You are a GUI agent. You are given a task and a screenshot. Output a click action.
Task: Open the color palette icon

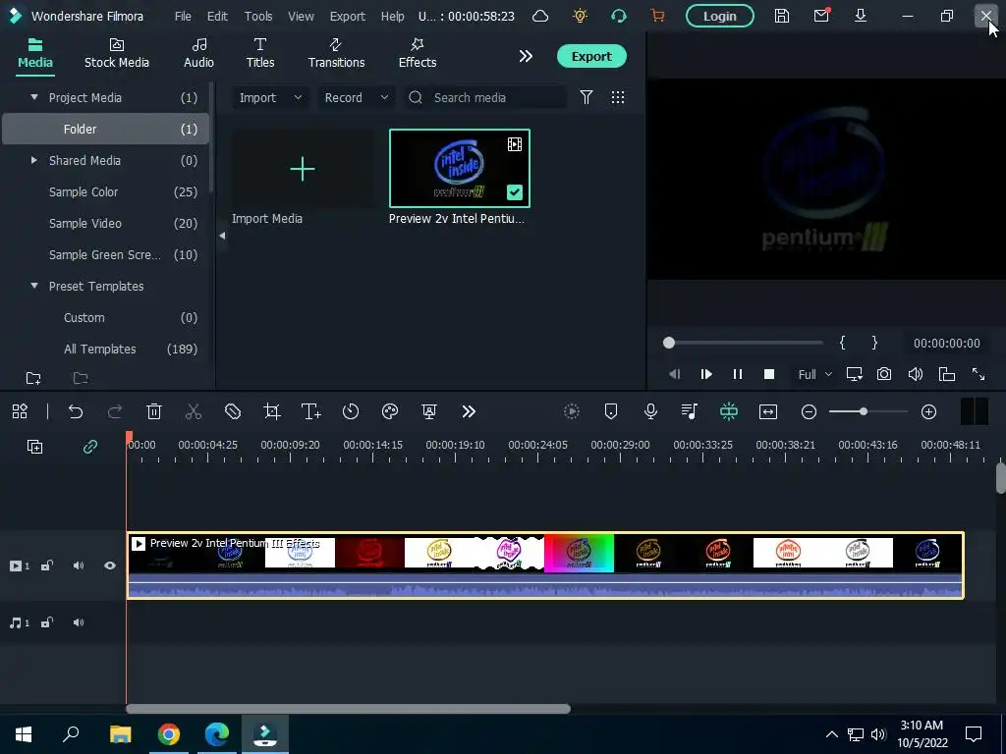[389, 411]
